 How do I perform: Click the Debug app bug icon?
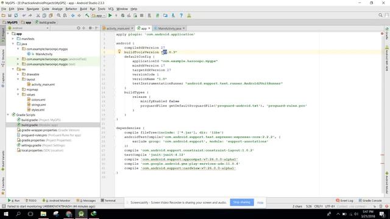122,15
